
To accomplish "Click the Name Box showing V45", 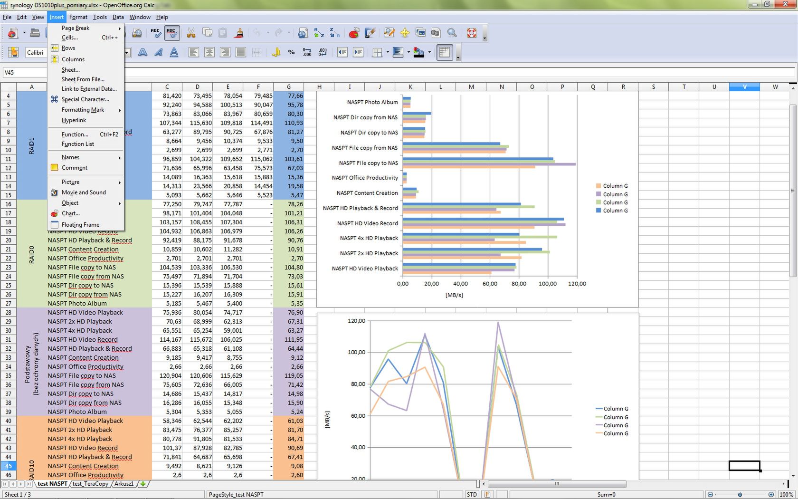I will [x=25, y=73].
